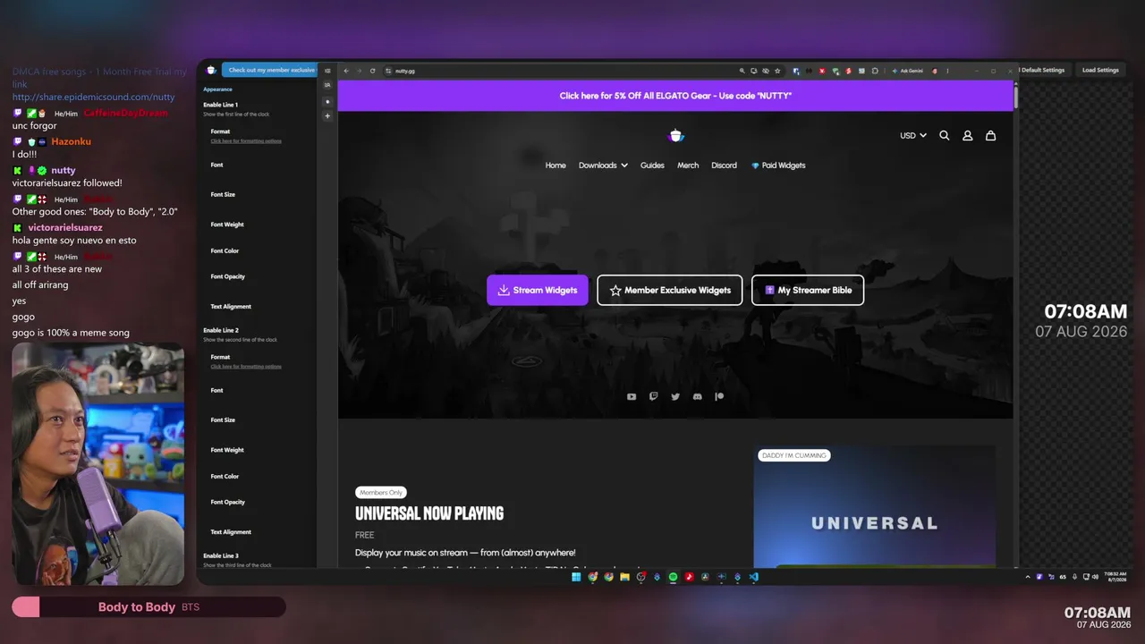Image resolution: width=1145 pixels, height=644 pixels.
Task: Open My Streamer Bible button
Action: click(x=808, y=290)
